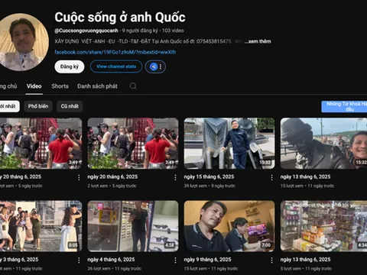The image size is (367, 275).
Task: Select the Cũ nhất sort chip
Action: coord(70,106)
